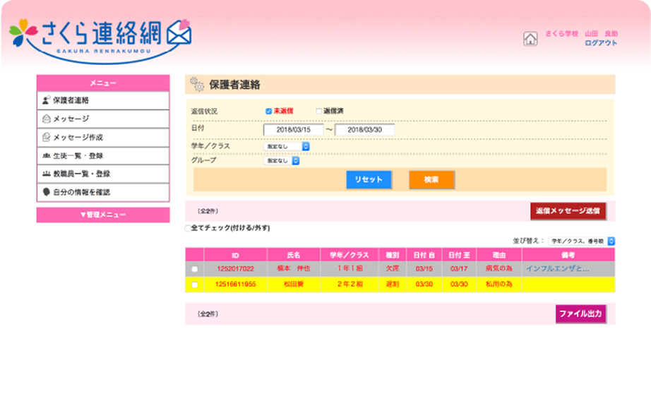The image size is (651, 418).
Task: Click the ID column header
Action: [235, 255]
